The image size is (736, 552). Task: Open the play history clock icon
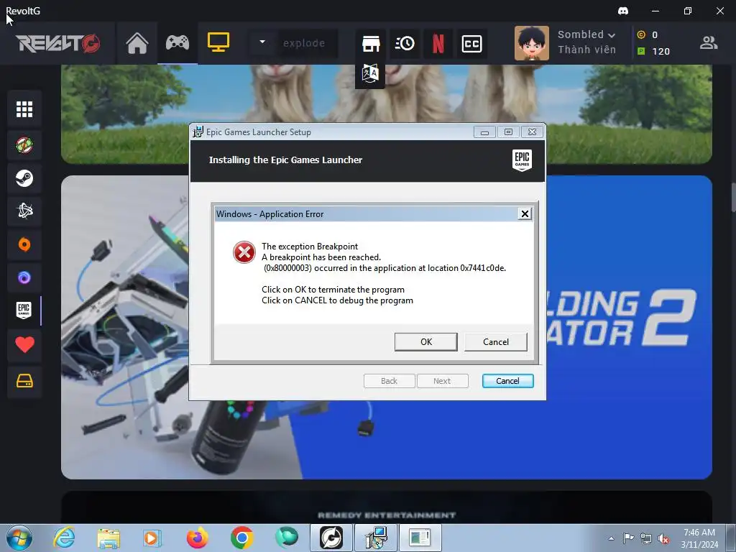(405, 44)
